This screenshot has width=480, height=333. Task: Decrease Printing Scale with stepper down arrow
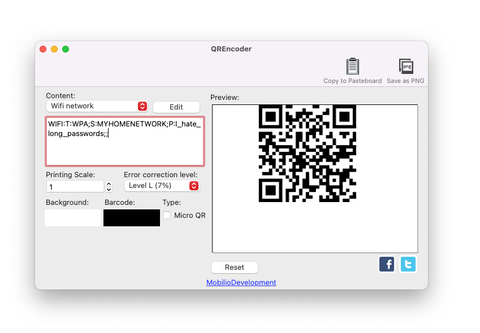109,190
